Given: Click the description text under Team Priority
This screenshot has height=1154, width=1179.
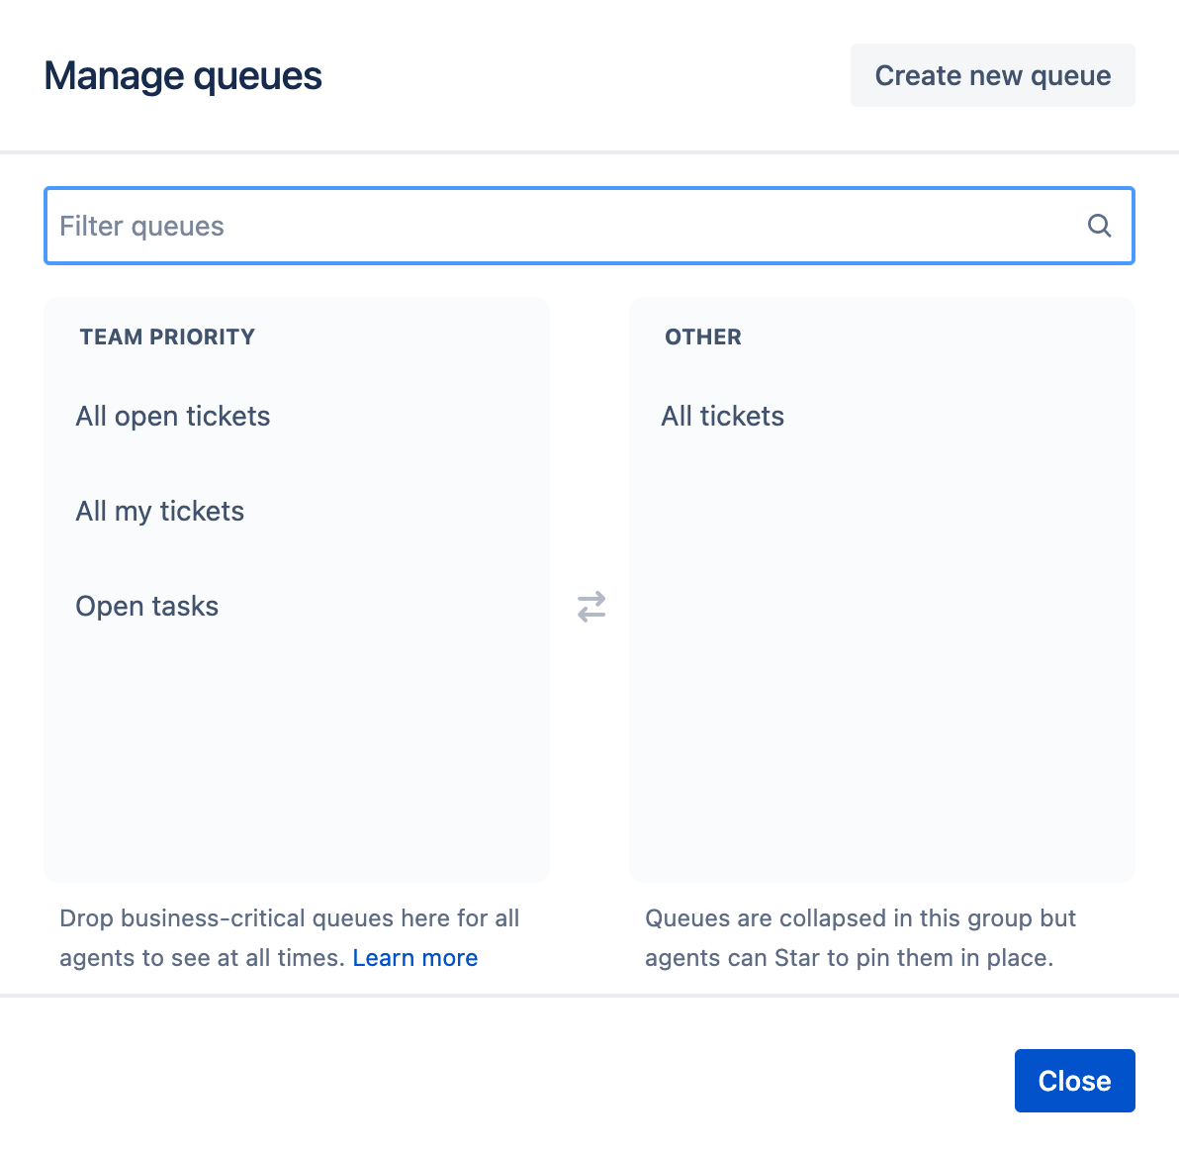Looking at the screenshot, I should pos(289,937).
